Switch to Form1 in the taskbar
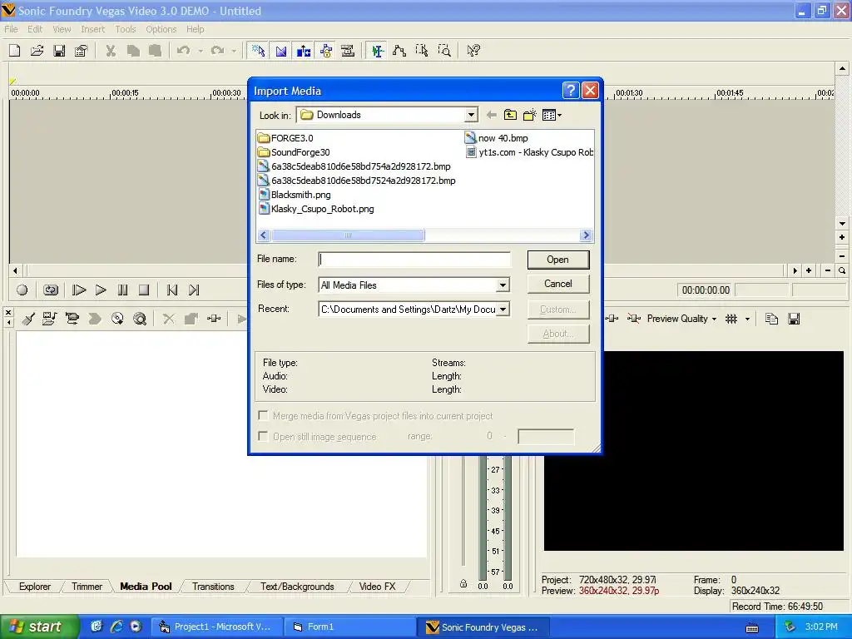This screenshot has height=639, width=852. [x=350, y=627]
